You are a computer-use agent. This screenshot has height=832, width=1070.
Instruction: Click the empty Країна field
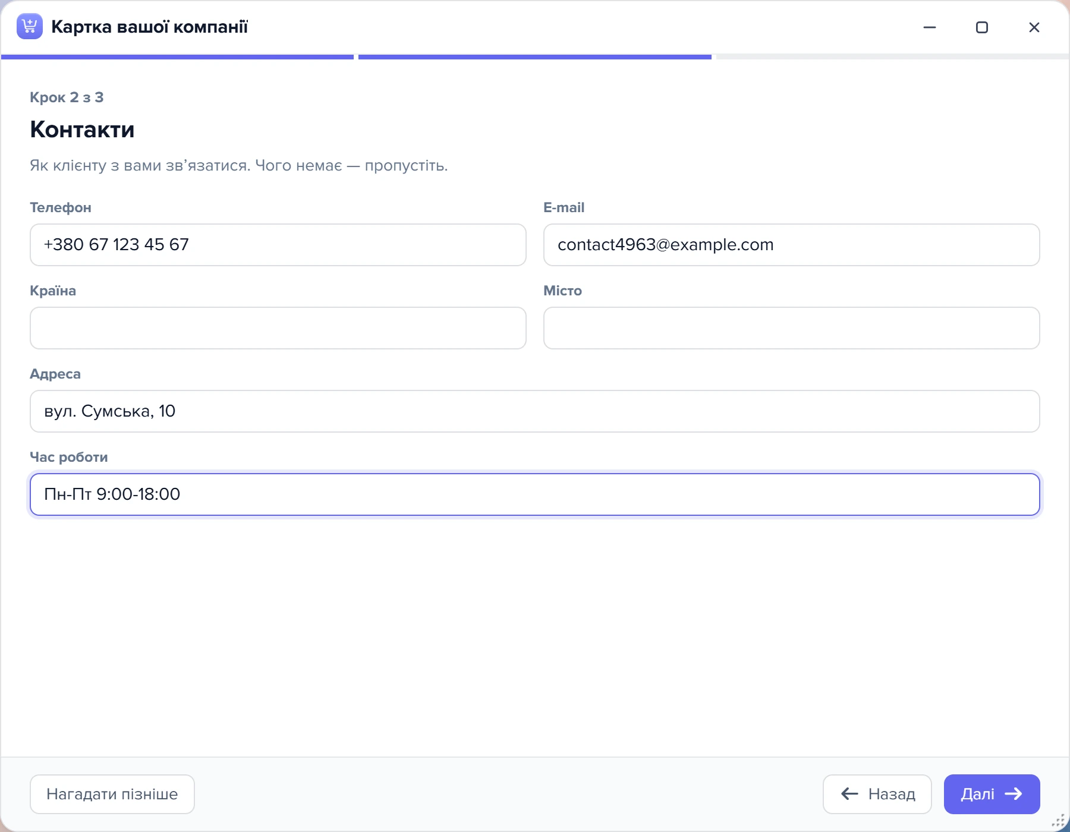[x=278, y=328]
